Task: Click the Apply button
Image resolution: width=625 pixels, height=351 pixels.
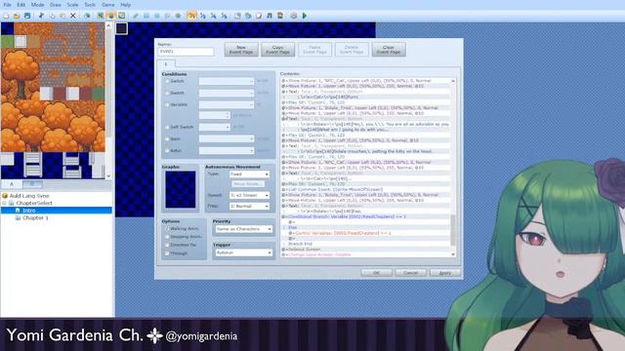Action: tap(445, 273)
